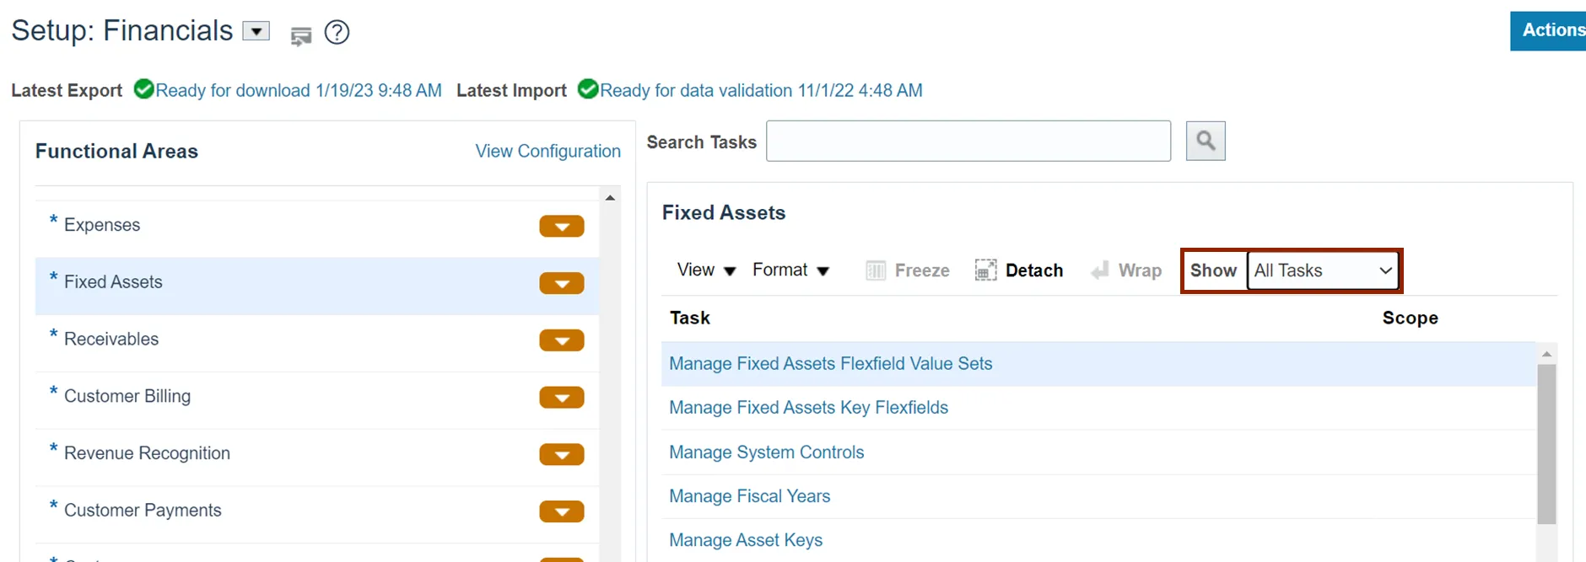1586x562 pixels.
Task: Open the Customer Billing orange arrow menu
Action: [562, 398]
